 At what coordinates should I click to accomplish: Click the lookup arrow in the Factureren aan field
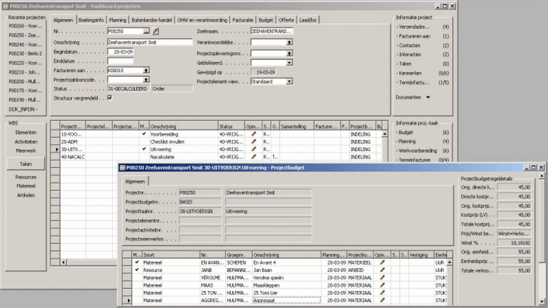point(146,70)
